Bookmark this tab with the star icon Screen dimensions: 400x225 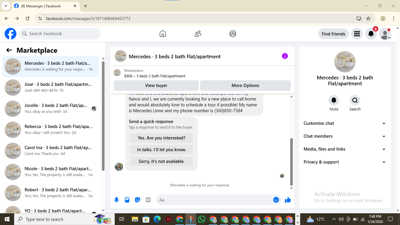(x=368, y=18)
